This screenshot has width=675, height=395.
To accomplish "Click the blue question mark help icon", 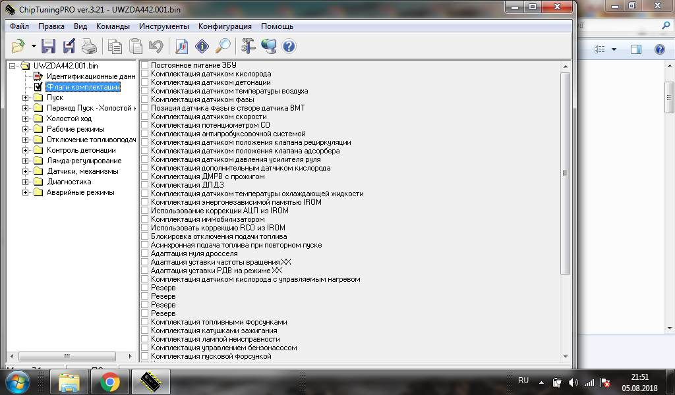I will click(x=289, y=46).
